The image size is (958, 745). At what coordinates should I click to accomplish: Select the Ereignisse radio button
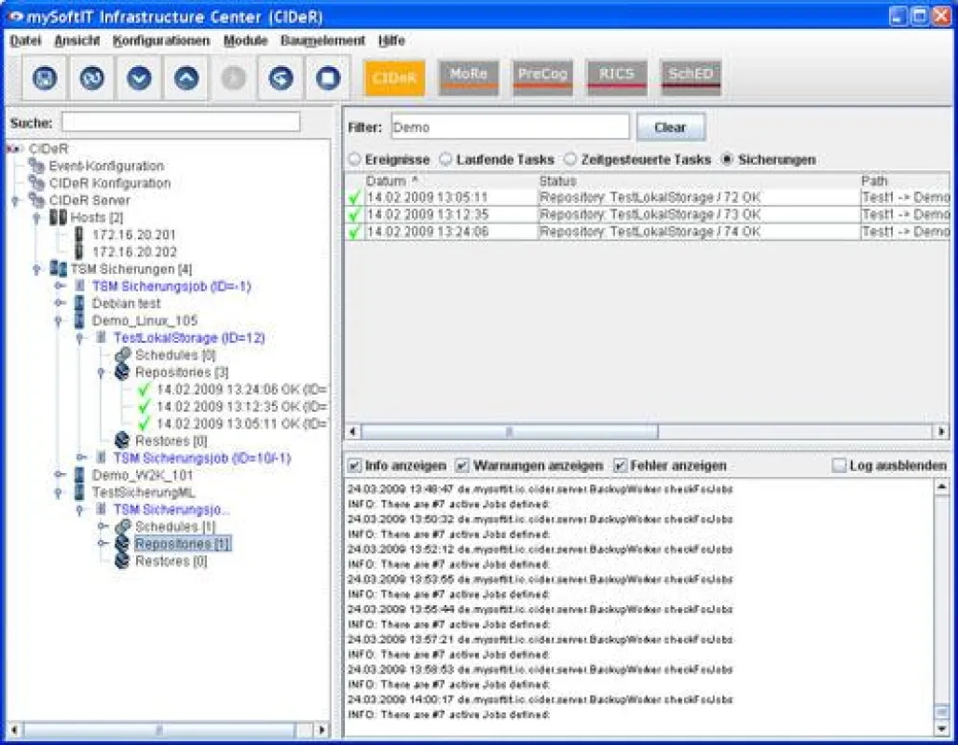coord(354,158)
